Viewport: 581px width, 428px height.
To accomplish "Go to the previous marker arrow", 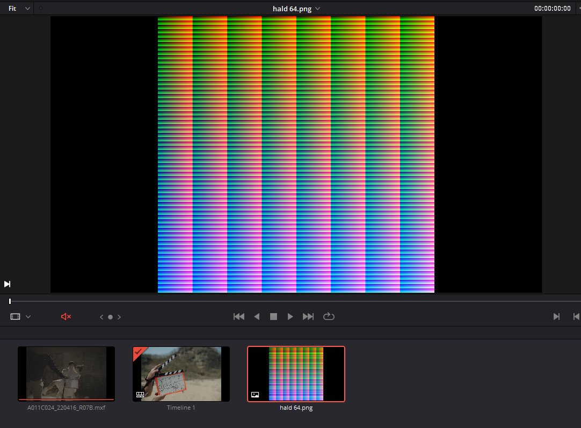I will (x=101, y=317).
